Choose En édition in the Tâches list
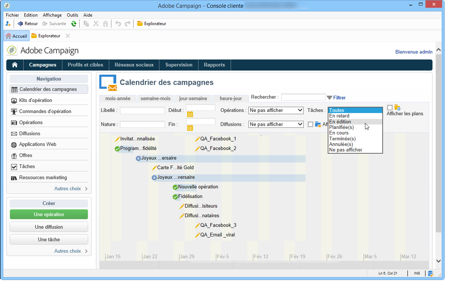455x290 pixels. pyautogui.click(x=355, y=122)
